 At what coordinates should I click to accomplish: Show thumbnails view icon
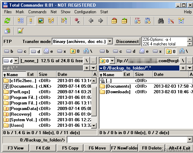[41, 21]
